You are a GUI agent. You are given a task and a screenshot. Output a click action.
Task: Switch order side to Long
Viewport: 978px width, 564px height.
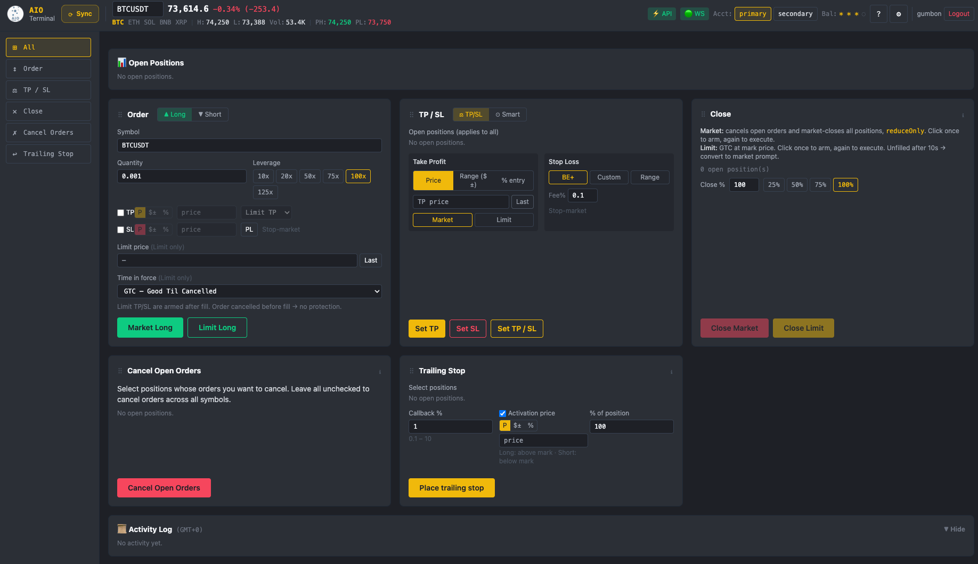[175, 115]
